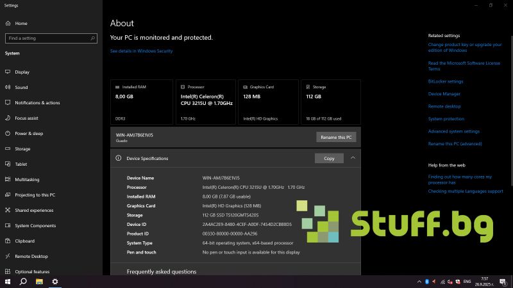The width and height of the screenshot is (513, 288).
Task: Go to Multitasking settings
Action: (27, 180)
